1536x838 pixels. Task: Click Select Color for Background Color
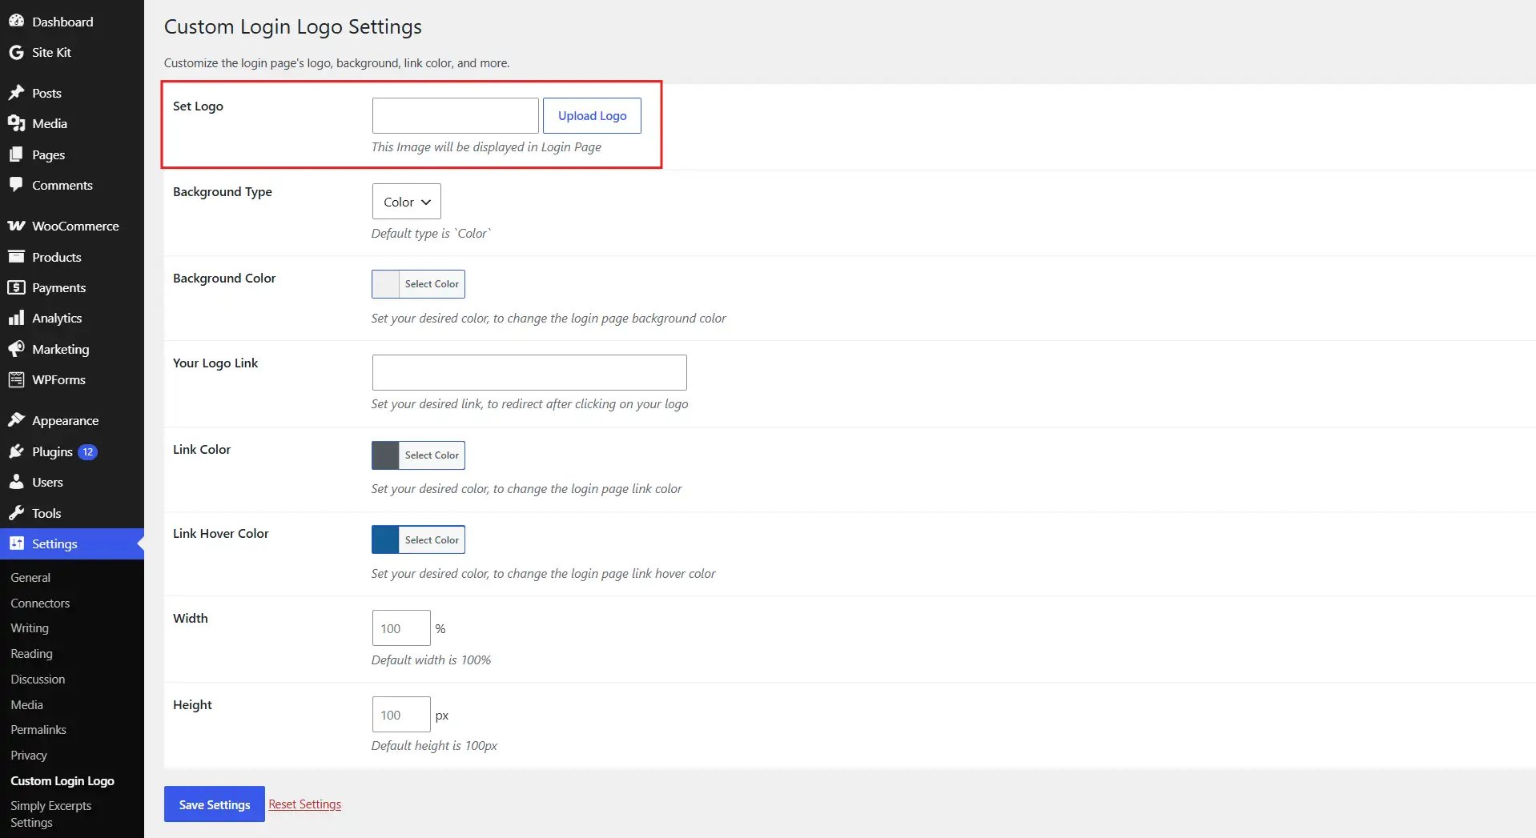coord(432,284)
